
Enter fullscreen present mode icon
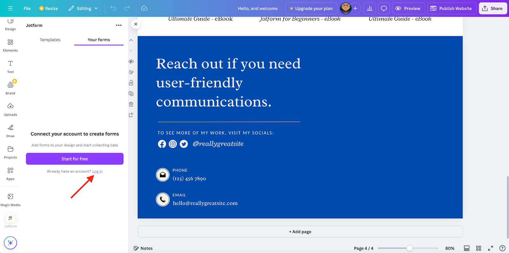tap(491, 248)
